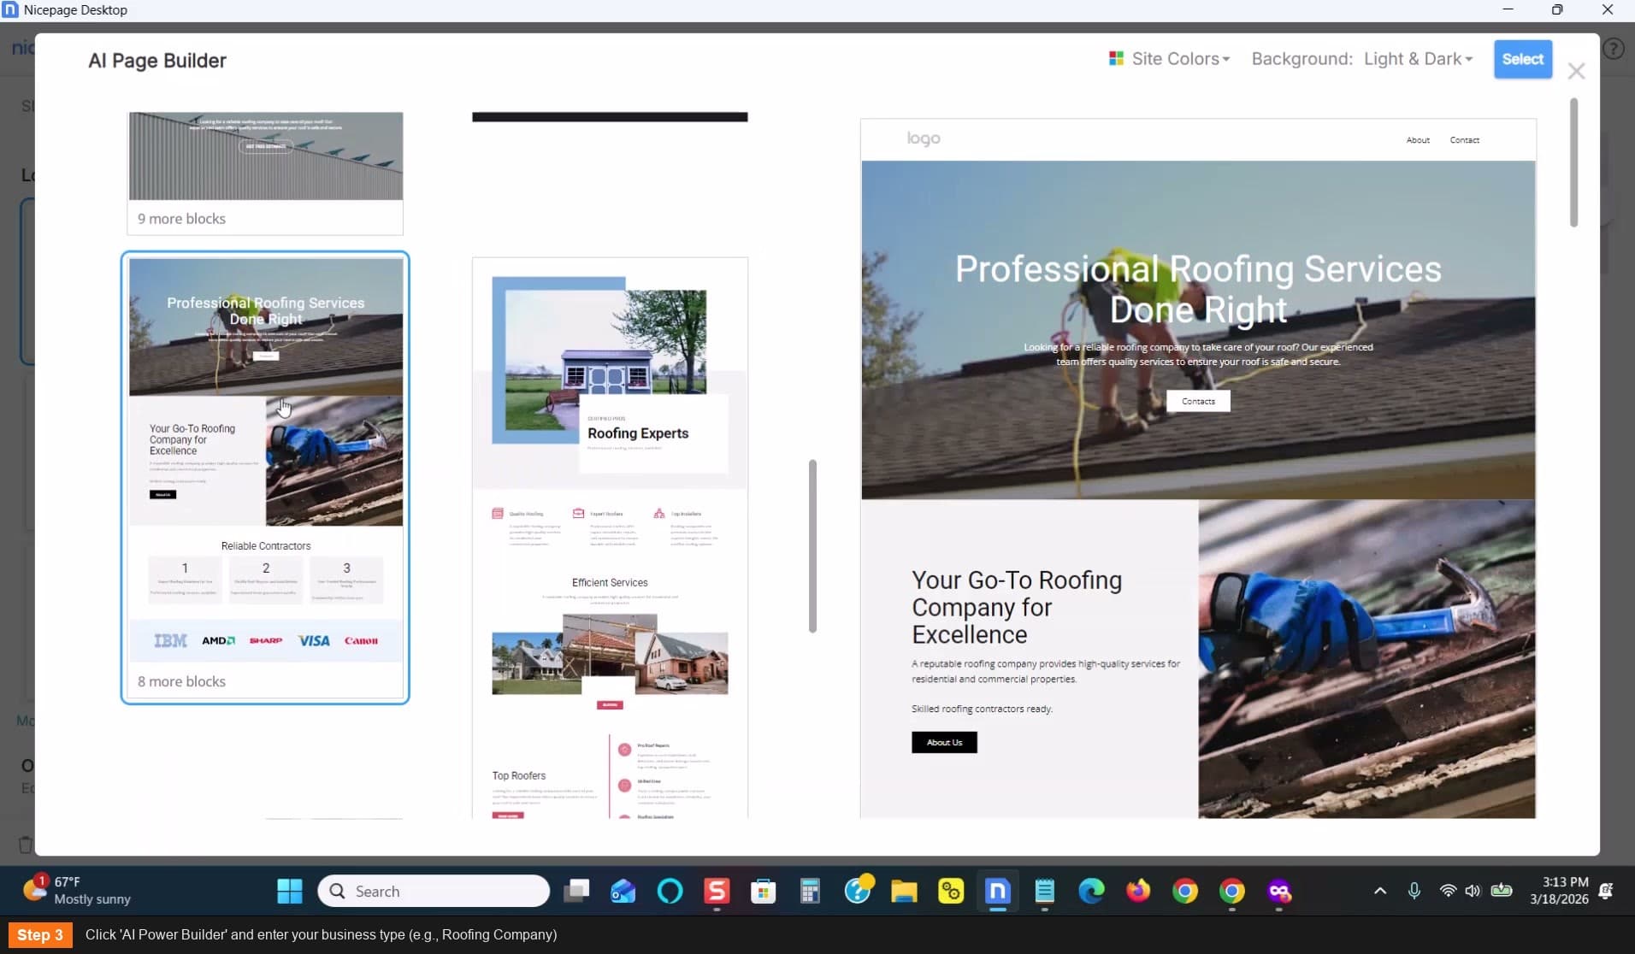Click the taskbar Search box
This screenshot has width=1635, height=954.
[434, 891]
